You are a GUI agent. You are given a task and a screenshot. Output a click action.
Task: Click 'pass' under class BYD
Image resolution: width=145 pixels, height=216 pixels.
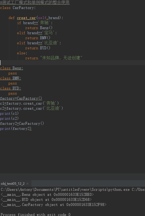(x=13, y=93)
